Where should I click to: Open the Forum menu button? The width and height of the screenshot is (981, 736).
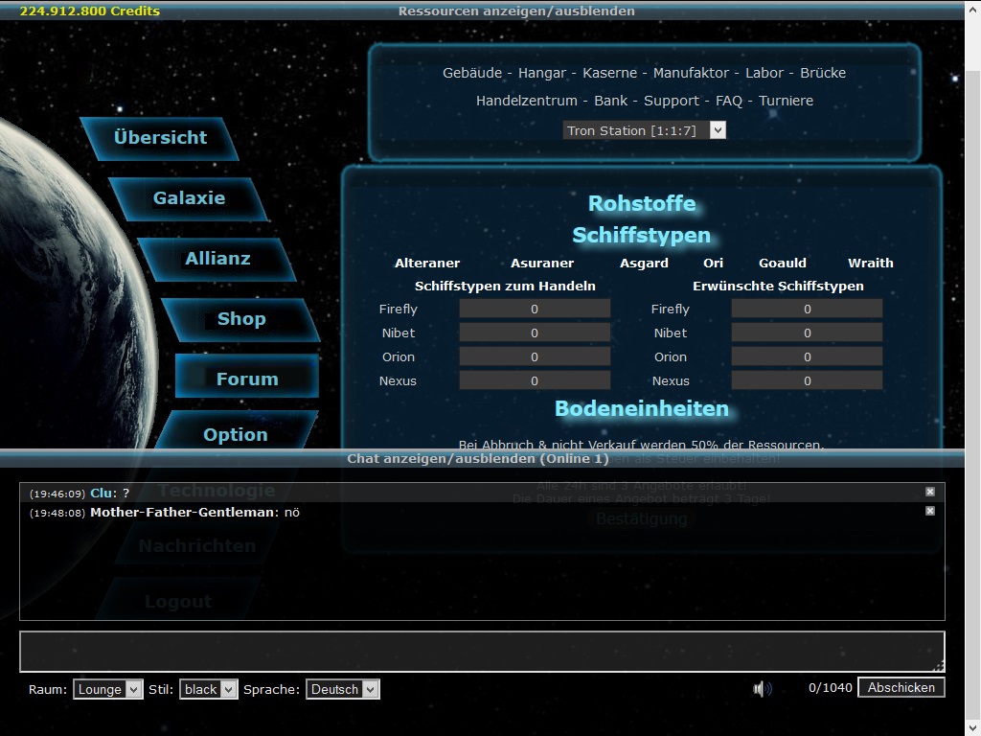pos(247,379)
